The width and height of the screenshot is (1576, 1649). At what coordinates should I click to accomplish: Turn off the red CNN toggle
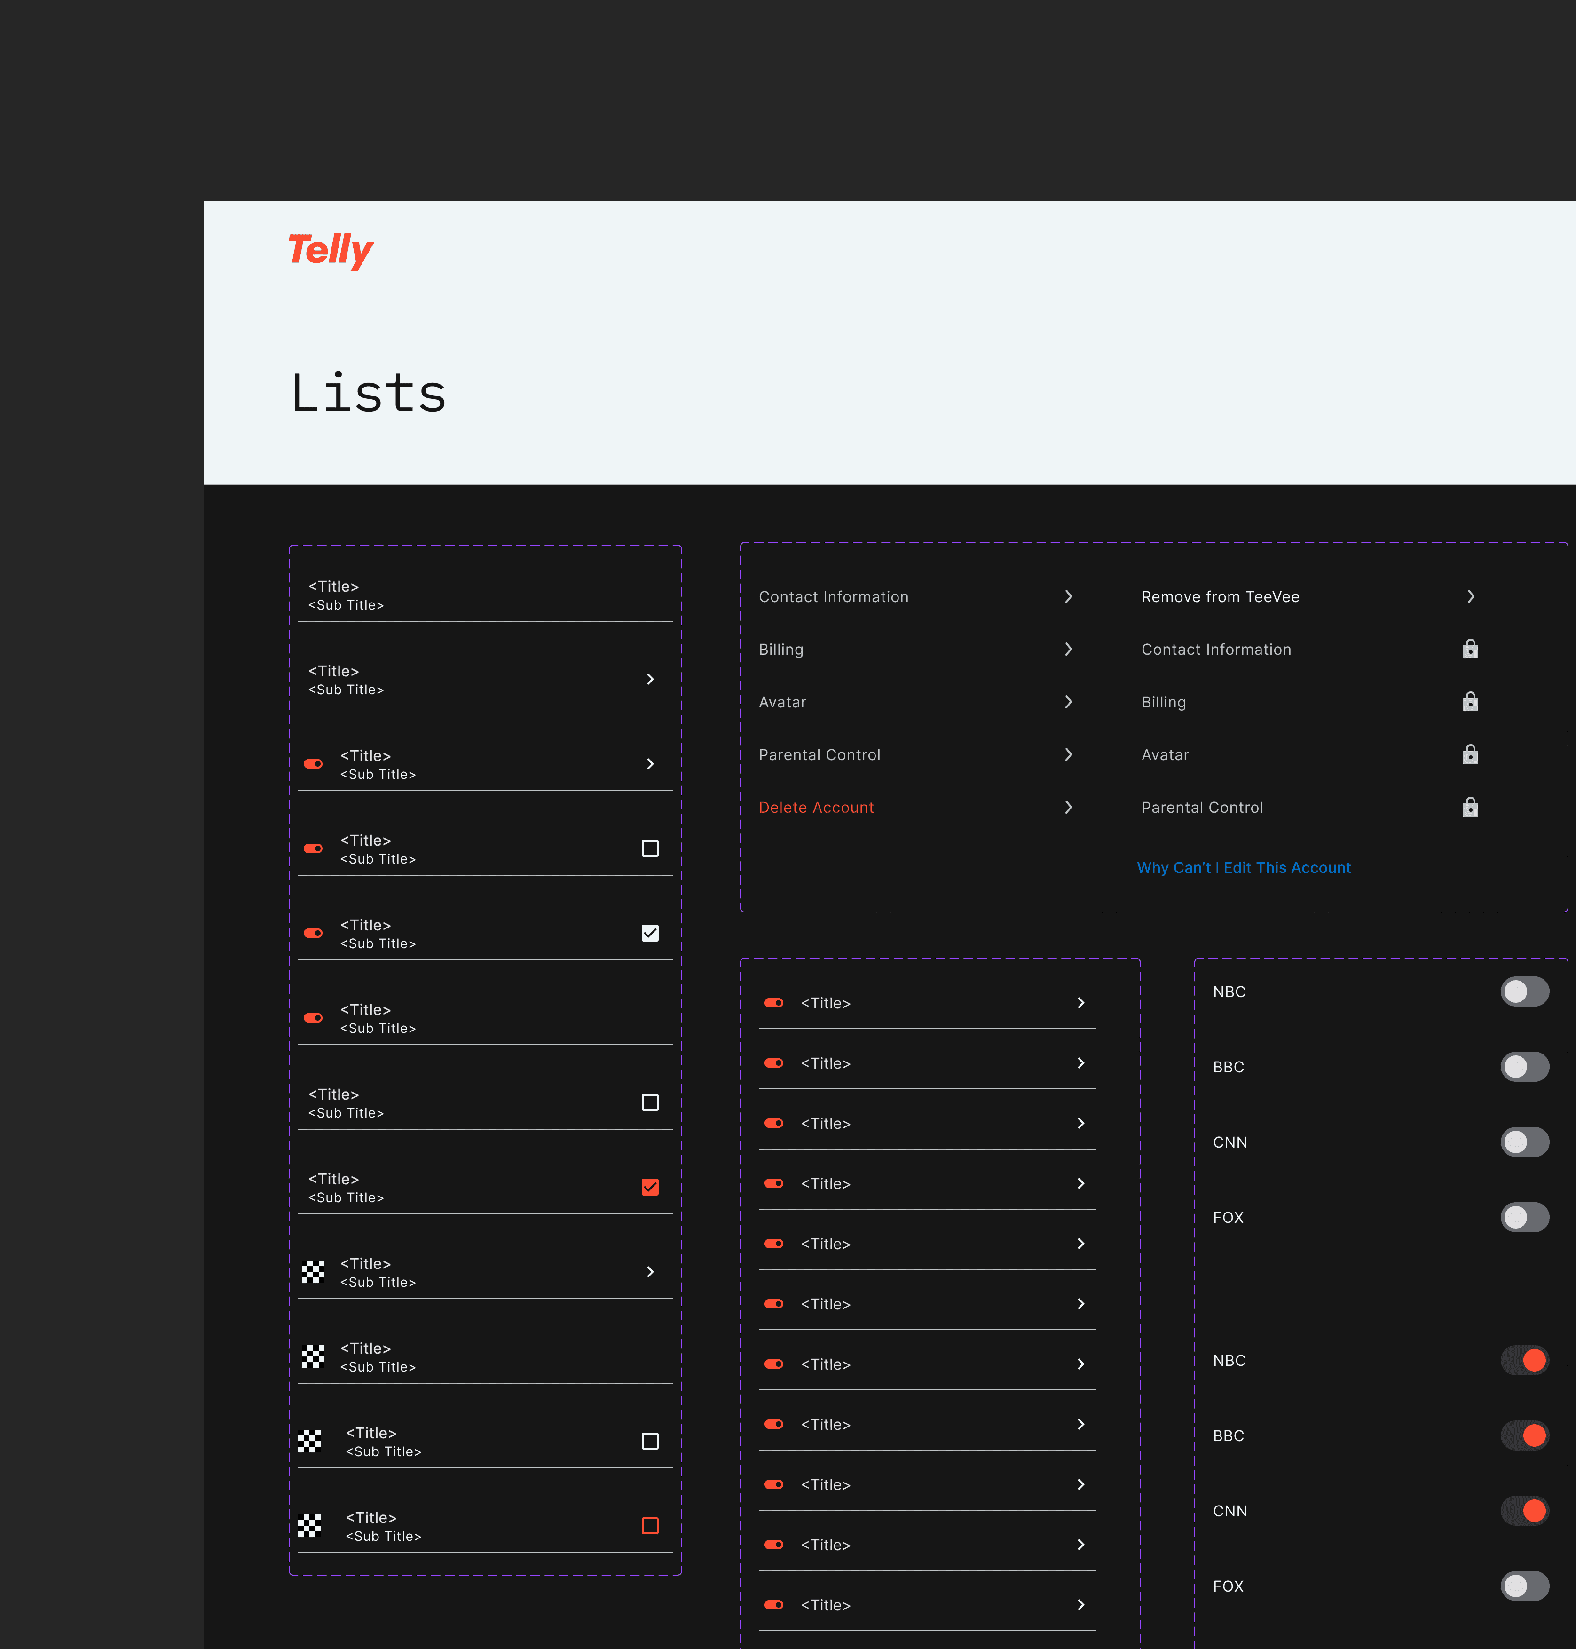coord(1524,1510)
